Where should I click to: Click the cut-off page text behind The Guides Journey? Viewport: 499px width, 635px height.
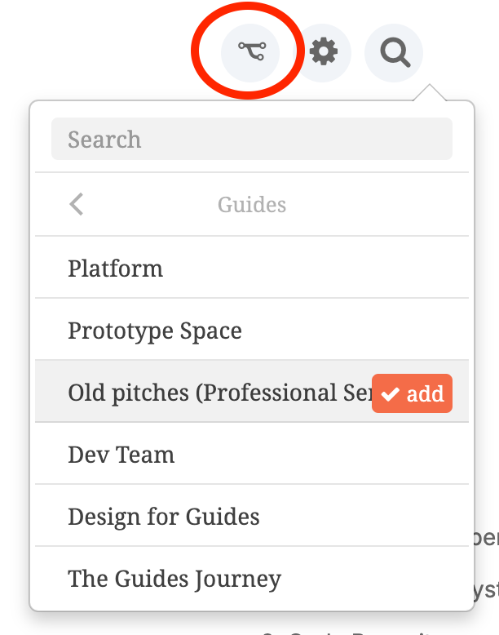(x=487, y=590)
